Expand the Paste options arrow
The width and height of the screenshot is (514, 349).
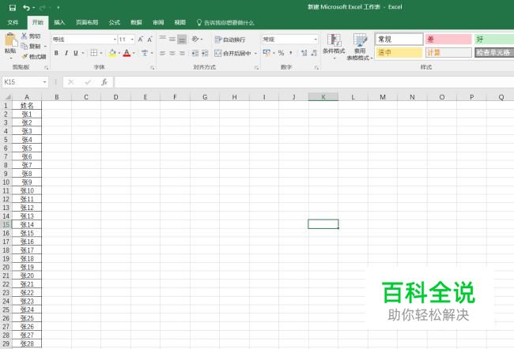(10, 58)
